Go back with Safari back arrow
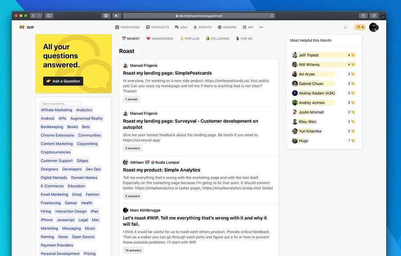This screenshot has width=401, height=256. (33, 16)
